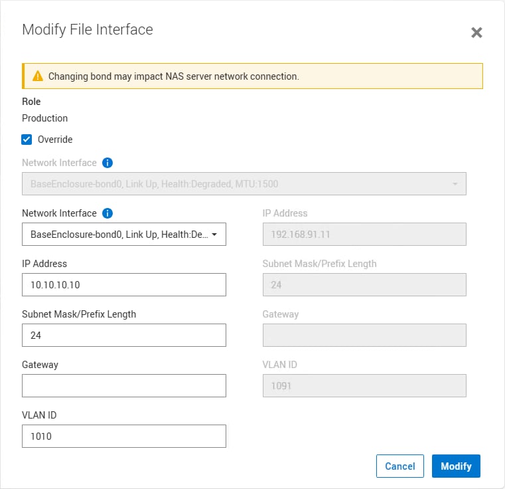505x489 pixels.
Task: Click the Role label
Action: pyautogui.click(x=31, y=102)
